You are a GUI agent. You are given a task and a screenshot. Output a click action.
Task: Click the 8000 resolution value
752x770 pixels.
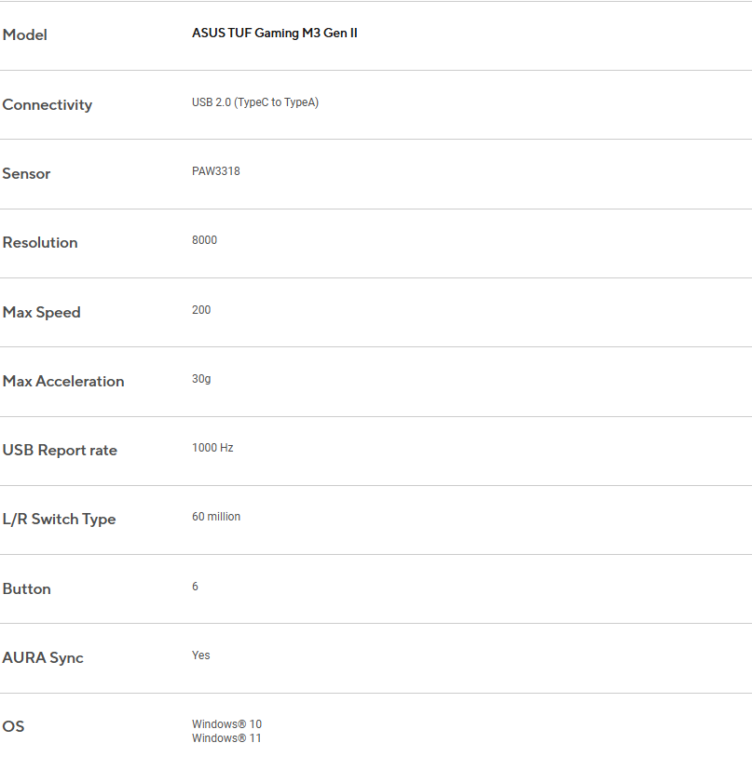click(x=205, y=240)
